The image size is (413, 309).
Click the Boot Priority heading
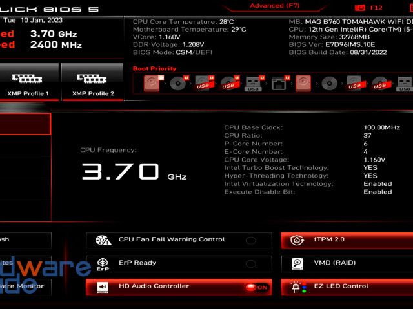[154, 68]
